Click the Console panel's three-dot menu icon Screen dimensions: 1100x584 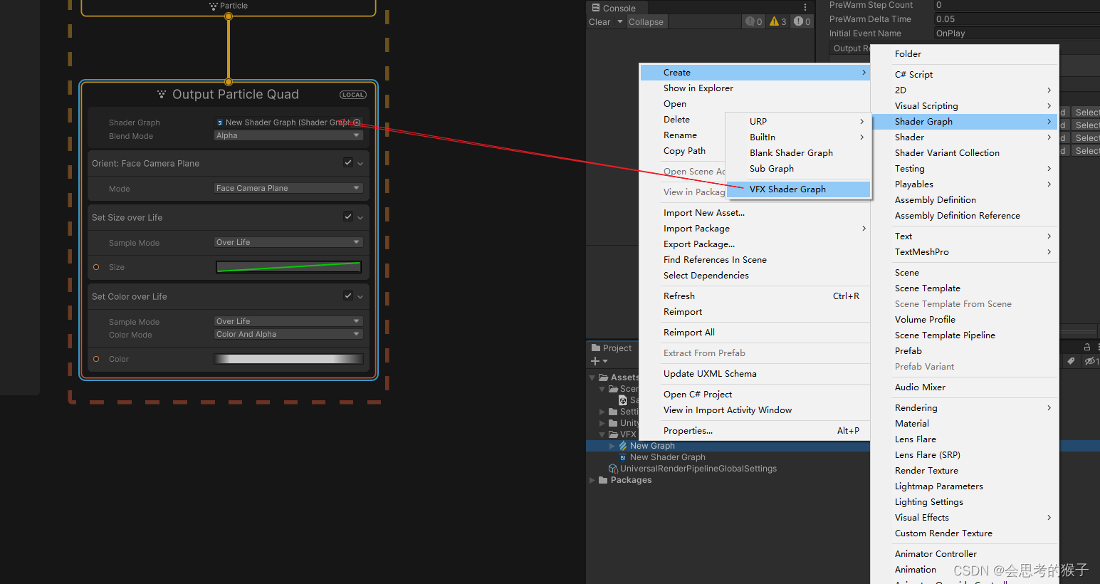point(805,7)
